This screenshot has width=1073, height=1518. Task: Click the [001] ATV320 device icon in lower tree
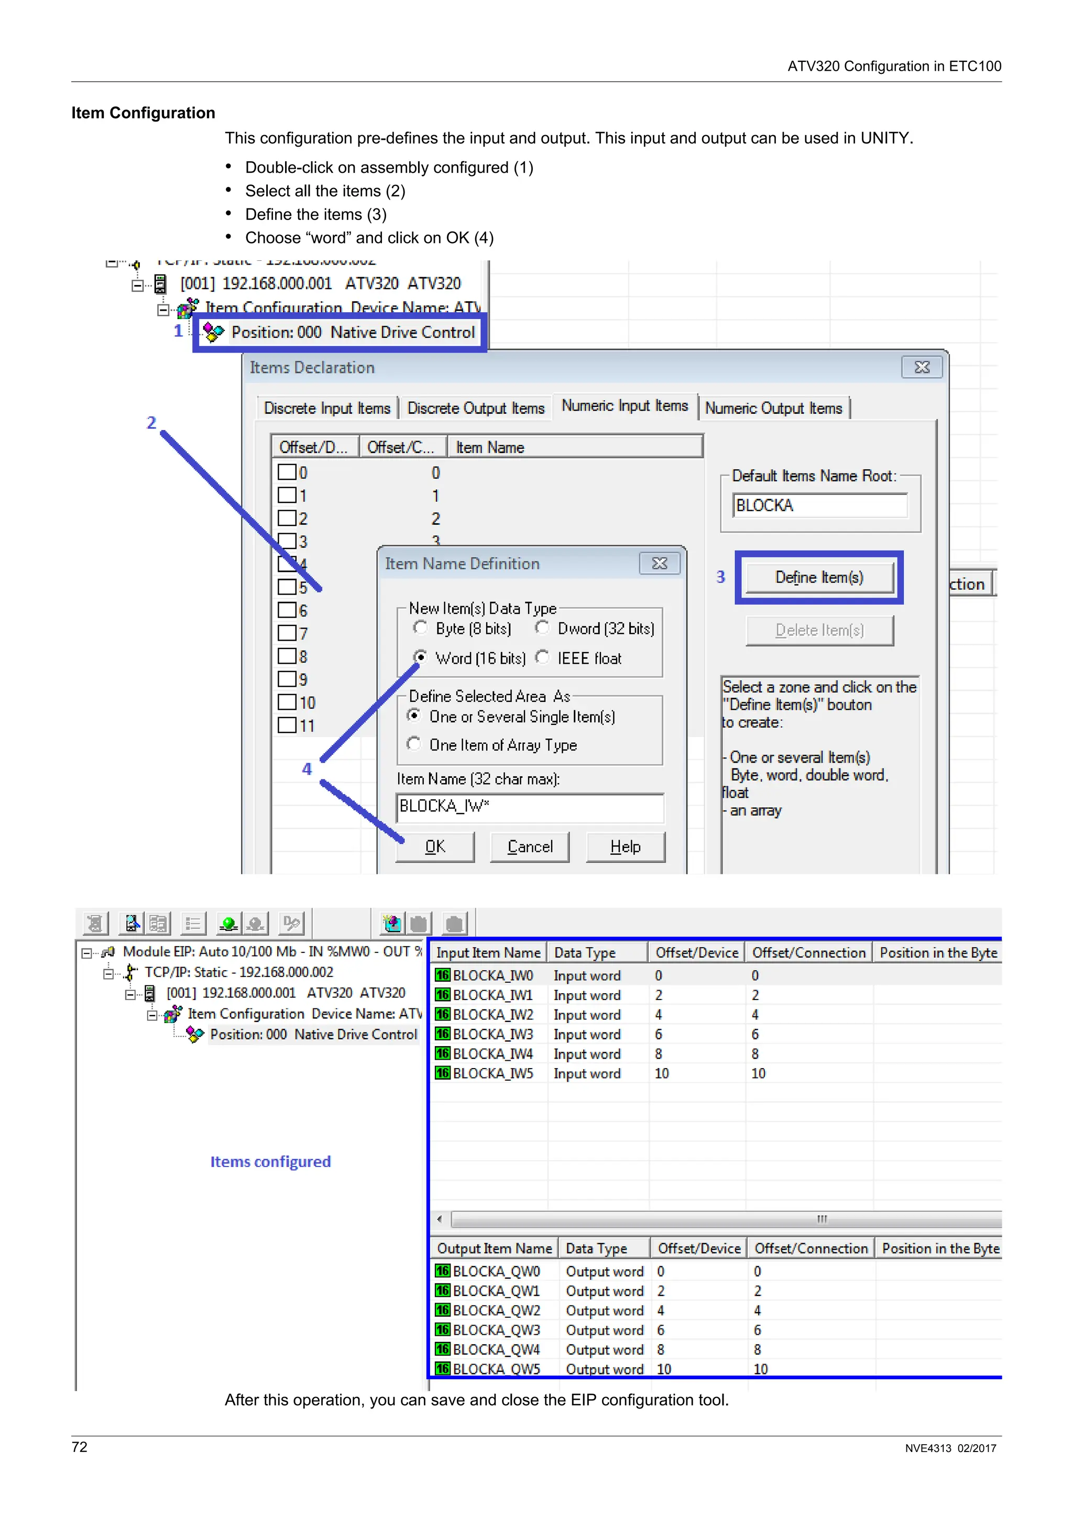point(150,993)
